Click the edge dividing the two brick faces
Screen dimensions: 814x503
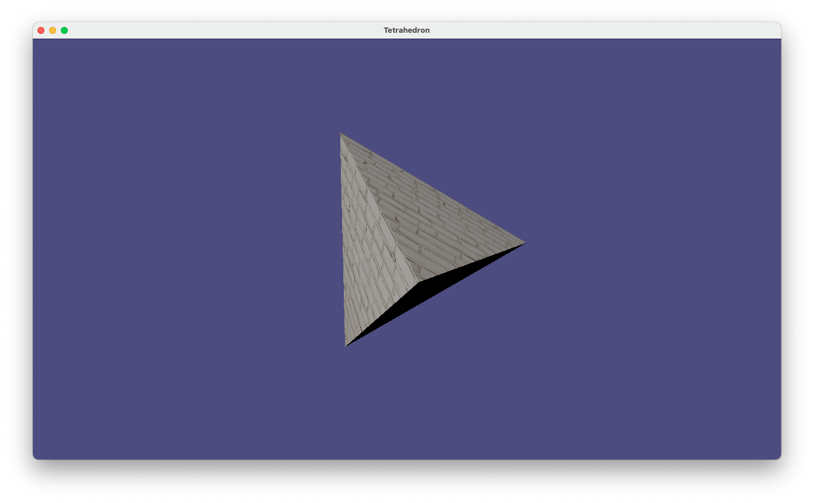click(x=379, y=206)
